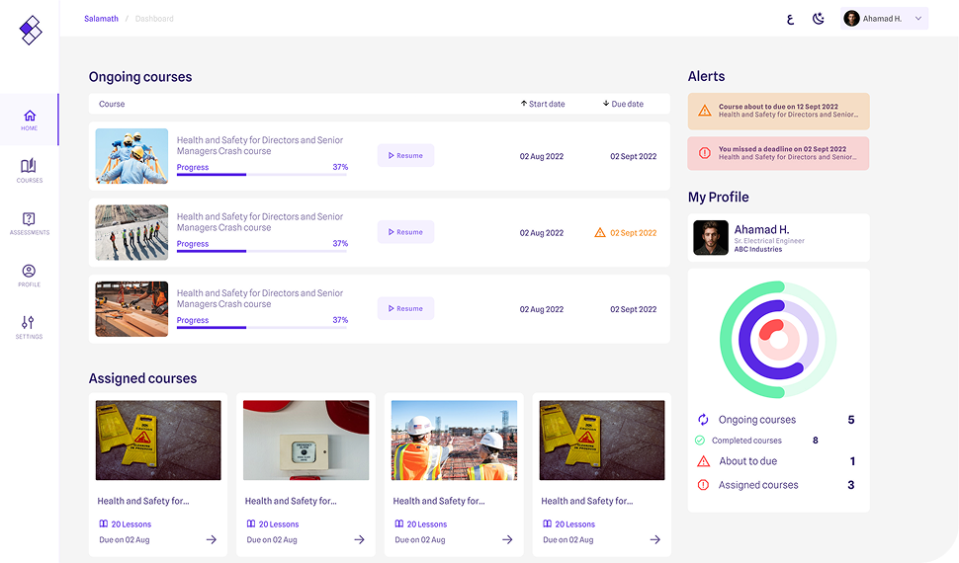Click the Salamath diamond logo

point(31,31)
